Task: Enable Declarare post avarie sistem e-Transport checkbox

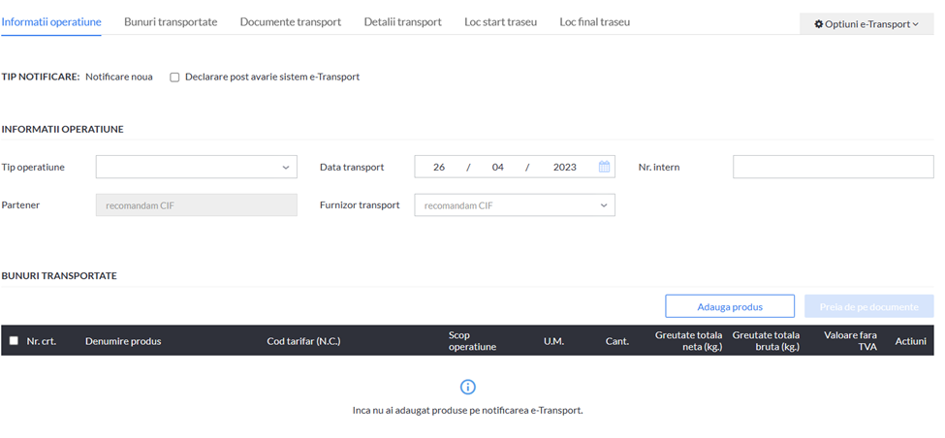Action: point(174,78)
